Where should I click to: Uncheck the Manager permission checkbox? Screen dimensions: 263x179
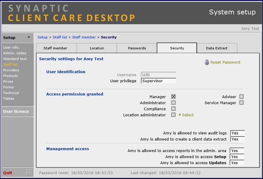click(173, 97)
